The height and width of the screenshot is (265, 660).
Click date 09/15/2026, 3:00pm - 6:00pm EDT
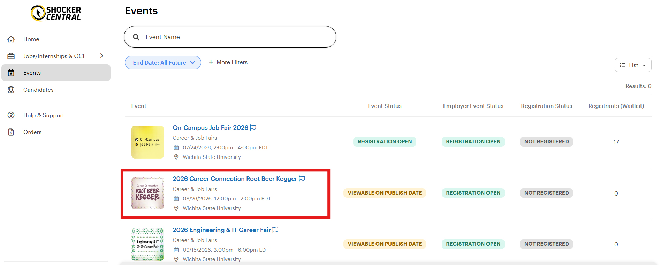[x=225, y=250]
